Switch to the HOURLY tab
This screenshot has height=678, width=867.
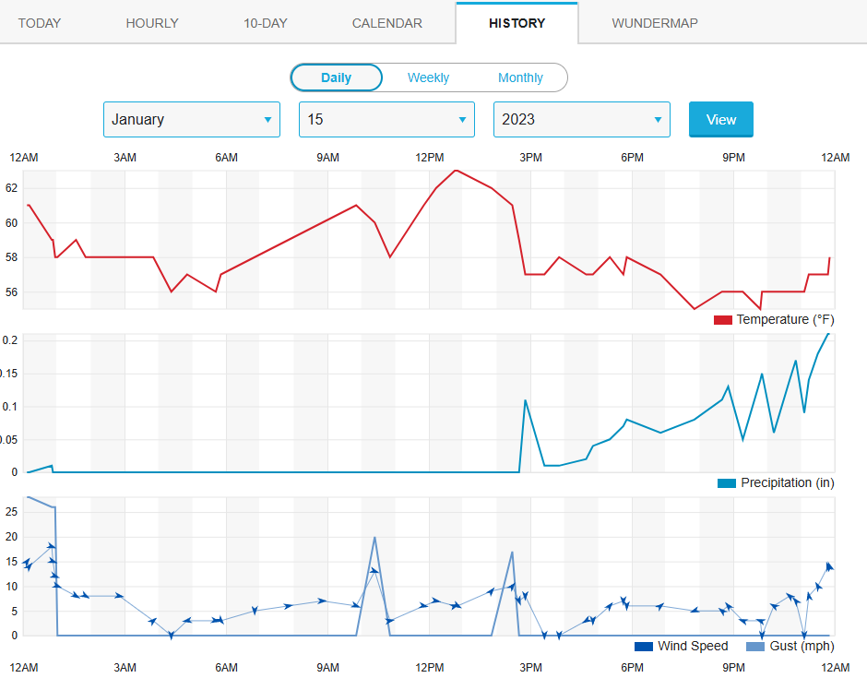coord(152,23)
